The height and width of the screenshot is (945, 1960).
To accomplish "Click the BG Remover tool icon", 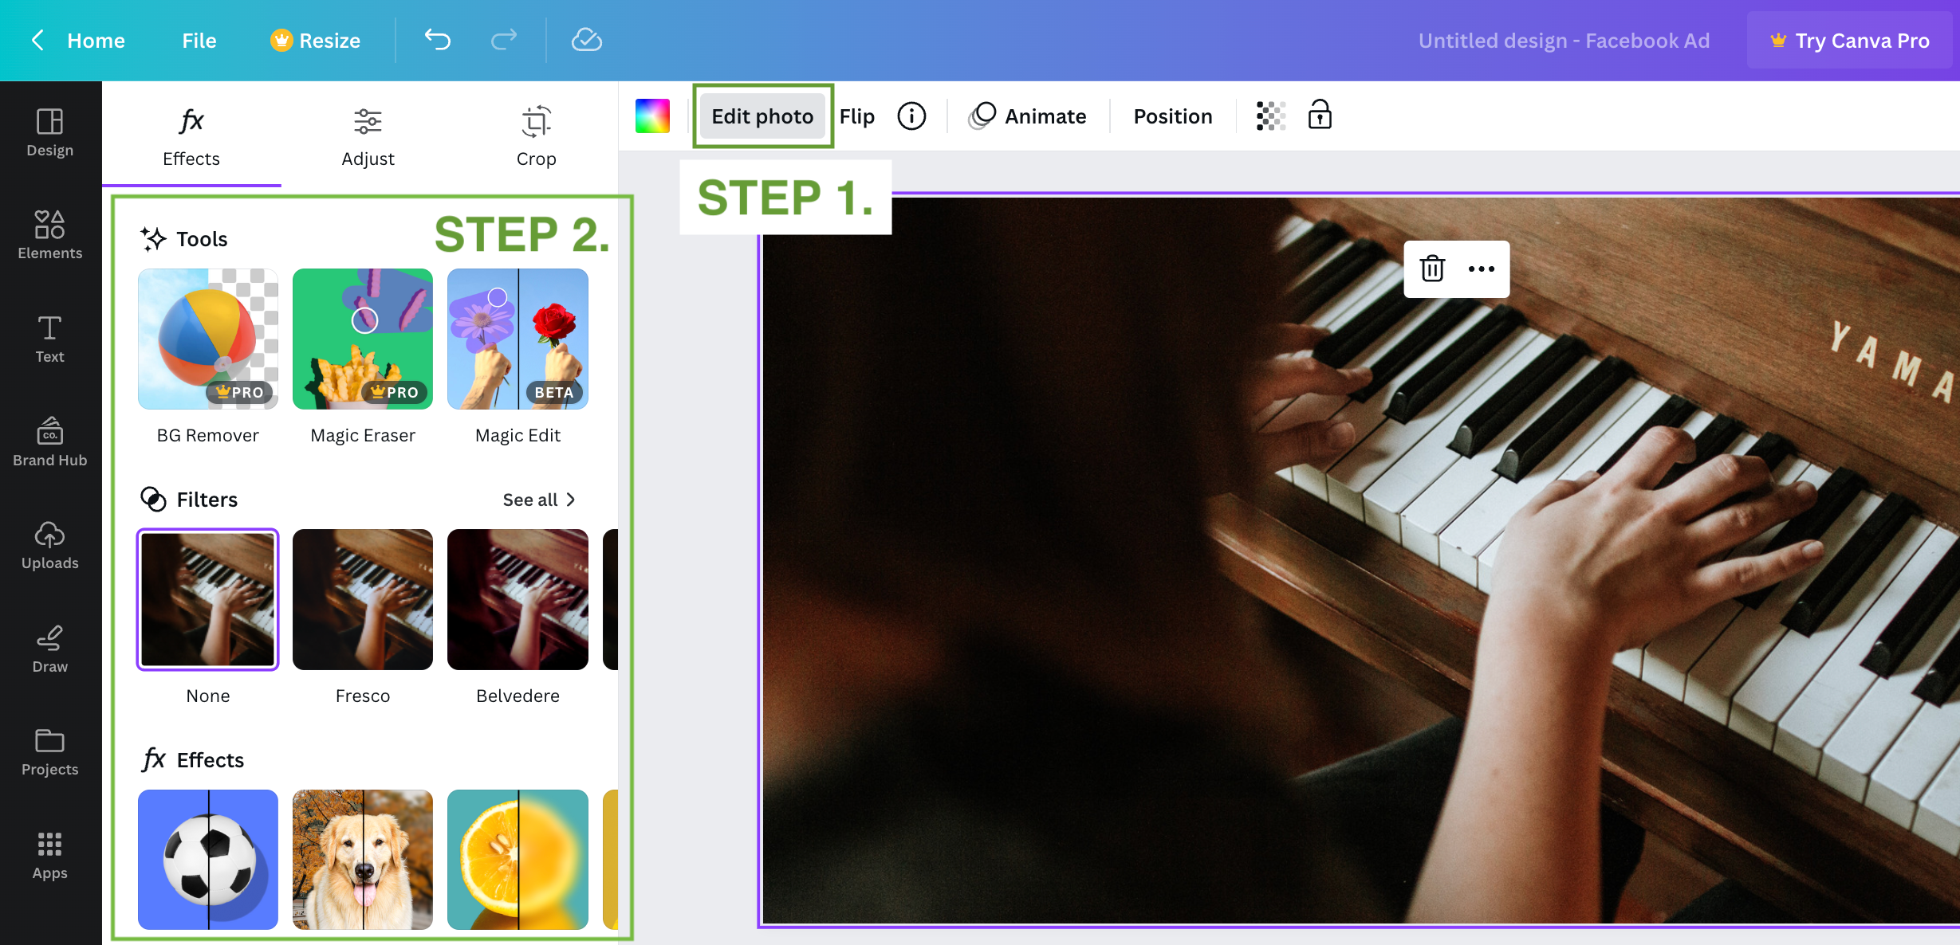I will click(x=207, y=339).
